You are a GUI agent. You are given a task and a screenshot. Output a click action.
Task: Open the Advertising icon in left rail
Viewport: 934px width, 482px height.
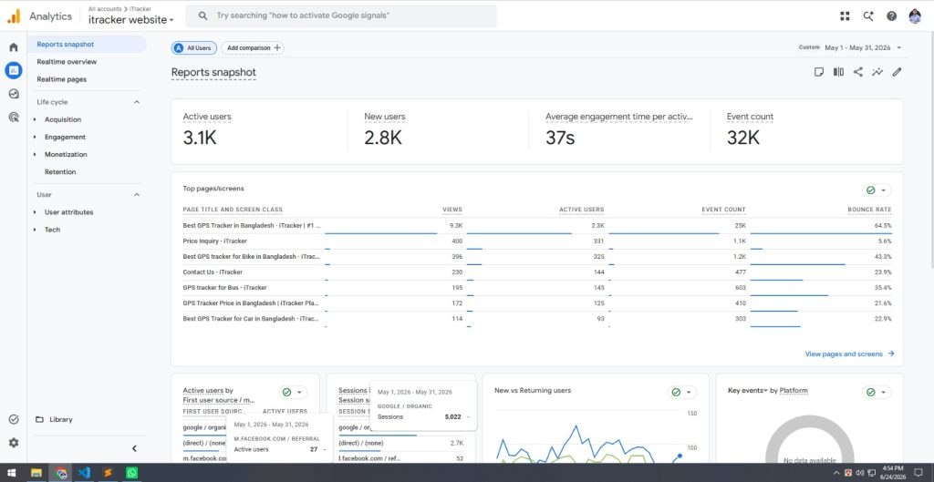click(13, 117)
